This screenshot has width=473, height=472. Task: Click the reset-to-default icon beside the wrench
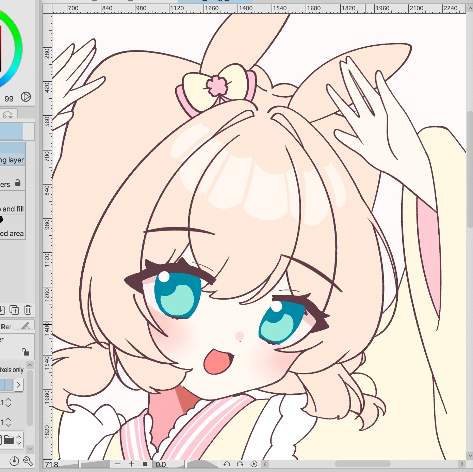tap(14, 461)
